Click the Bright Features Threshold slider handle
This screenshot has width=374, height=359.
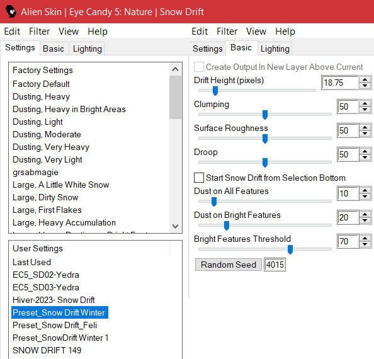click(x=290, y=249)
